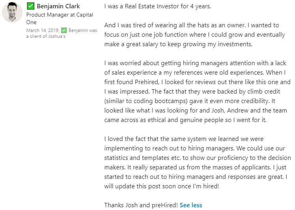Viewport: 295px width, 210px height.
Task: Click the 'Thanks Josh and preHired!' text
Action: point(141,205)
